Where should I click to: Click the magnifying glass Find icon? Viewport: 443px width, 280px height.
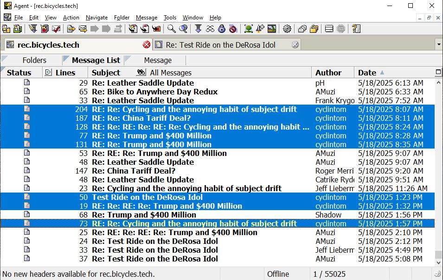point(172,29)
